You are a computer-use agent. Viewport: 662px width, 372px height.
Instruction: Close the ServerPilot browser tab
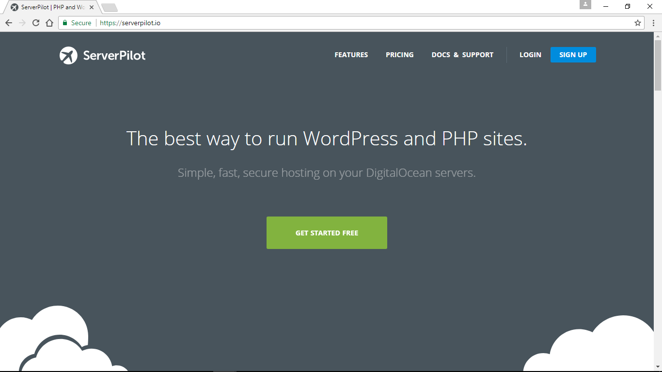point(92,7)
